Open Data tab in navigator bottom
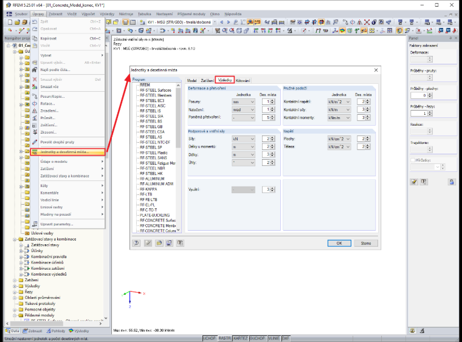462x342 pixels. click(12, 331)
